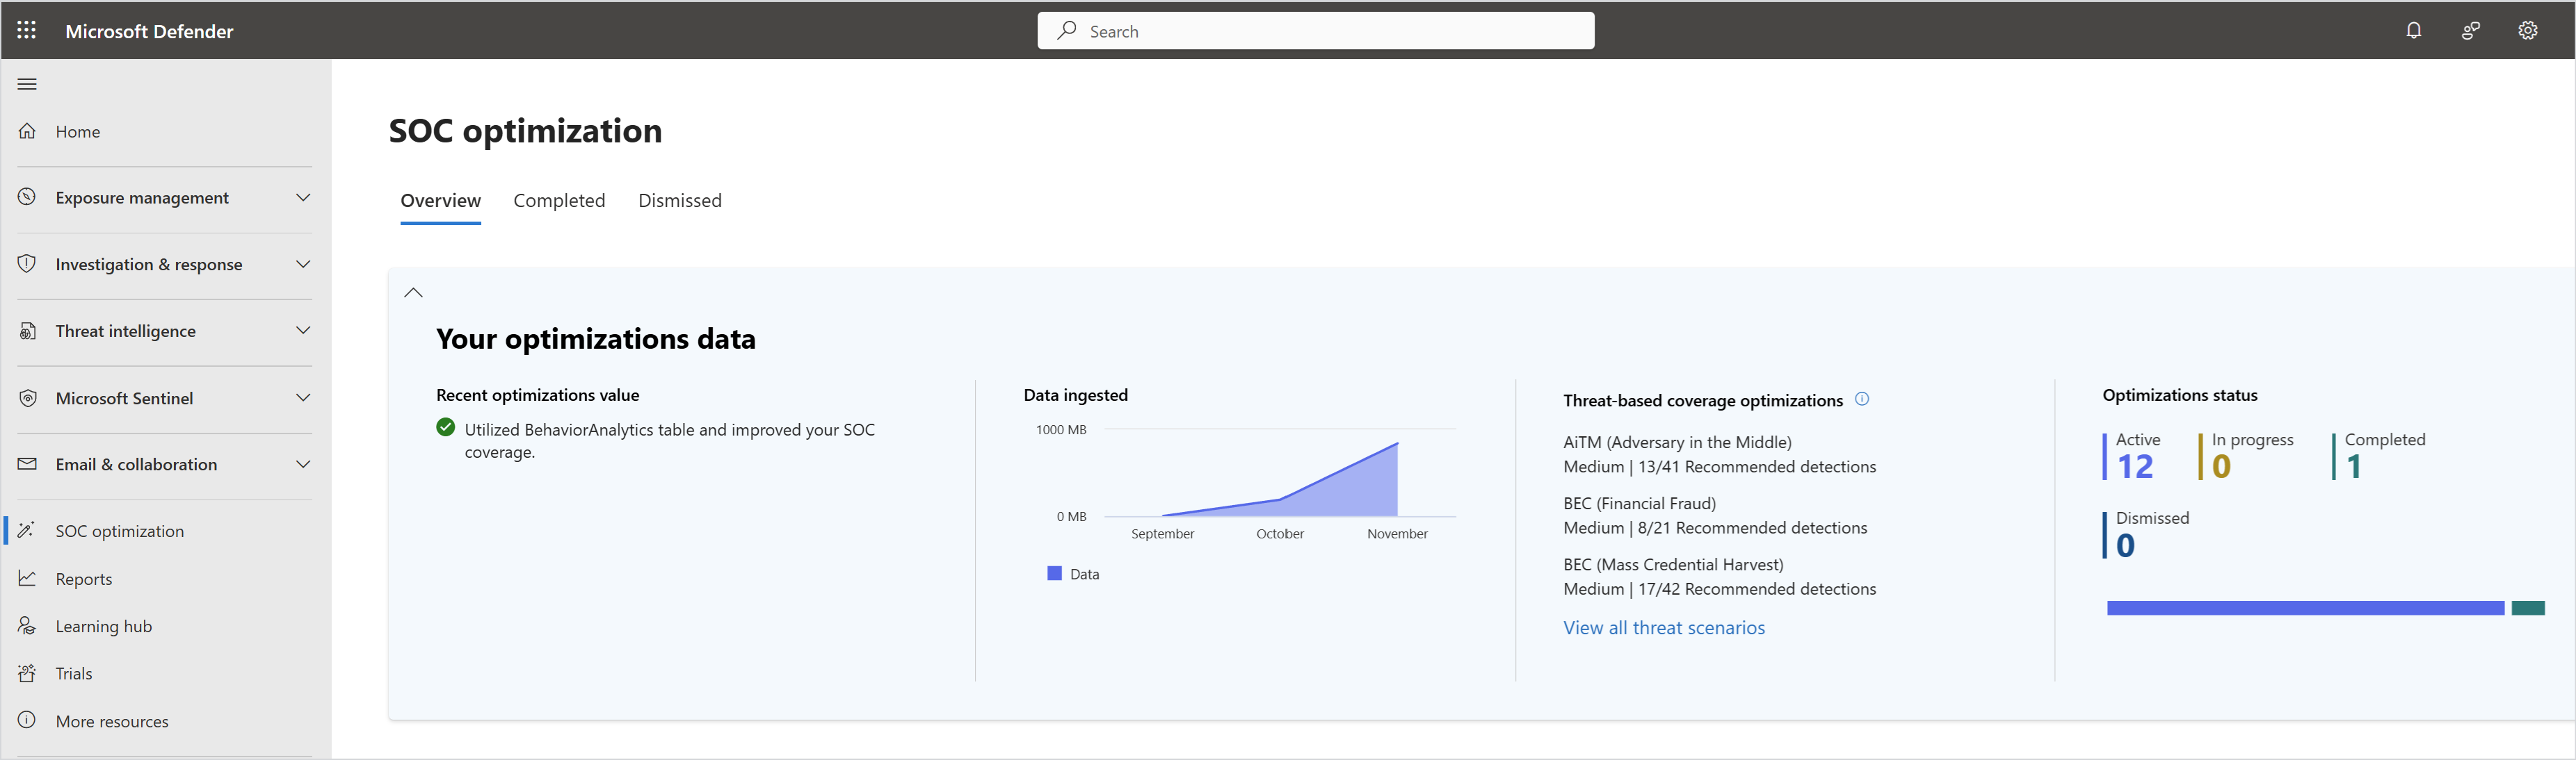Click the SOC optimization wand icon
Image resolution: width=2576 pixels, height=760 pixels.
(x=27, y=530)
